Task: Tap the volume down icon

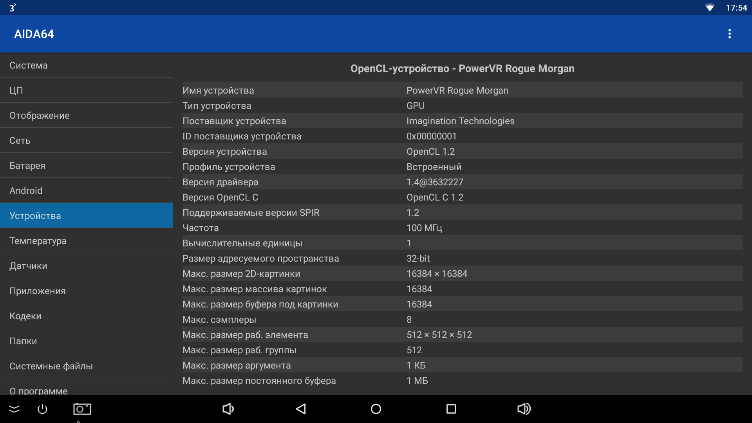Action: point(228,409)
